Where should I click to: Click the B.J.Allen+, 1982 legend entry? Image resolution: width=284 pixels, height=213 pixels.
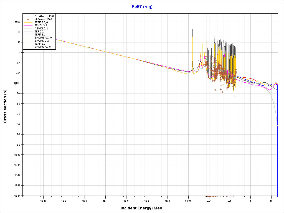coord(44,16)
